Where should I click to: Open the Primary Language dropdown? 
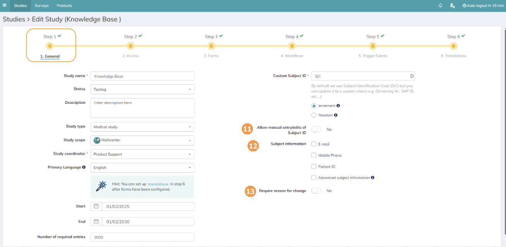pyautogui.click(x=142, y=168)
